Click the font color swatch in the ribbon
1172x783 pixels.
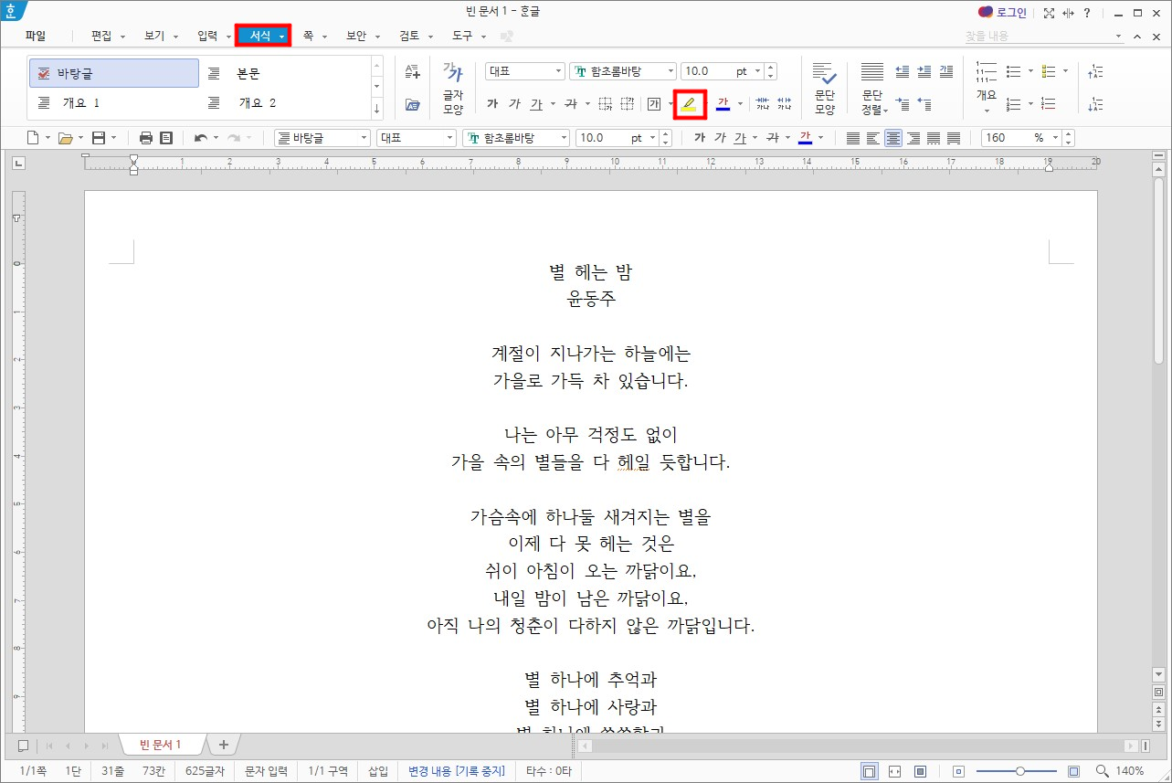pyautogui.click(x=723, y=103)
